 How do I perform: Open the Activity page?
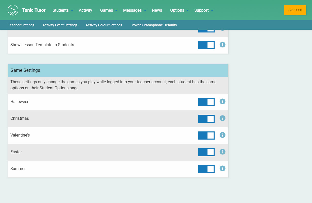85,10
